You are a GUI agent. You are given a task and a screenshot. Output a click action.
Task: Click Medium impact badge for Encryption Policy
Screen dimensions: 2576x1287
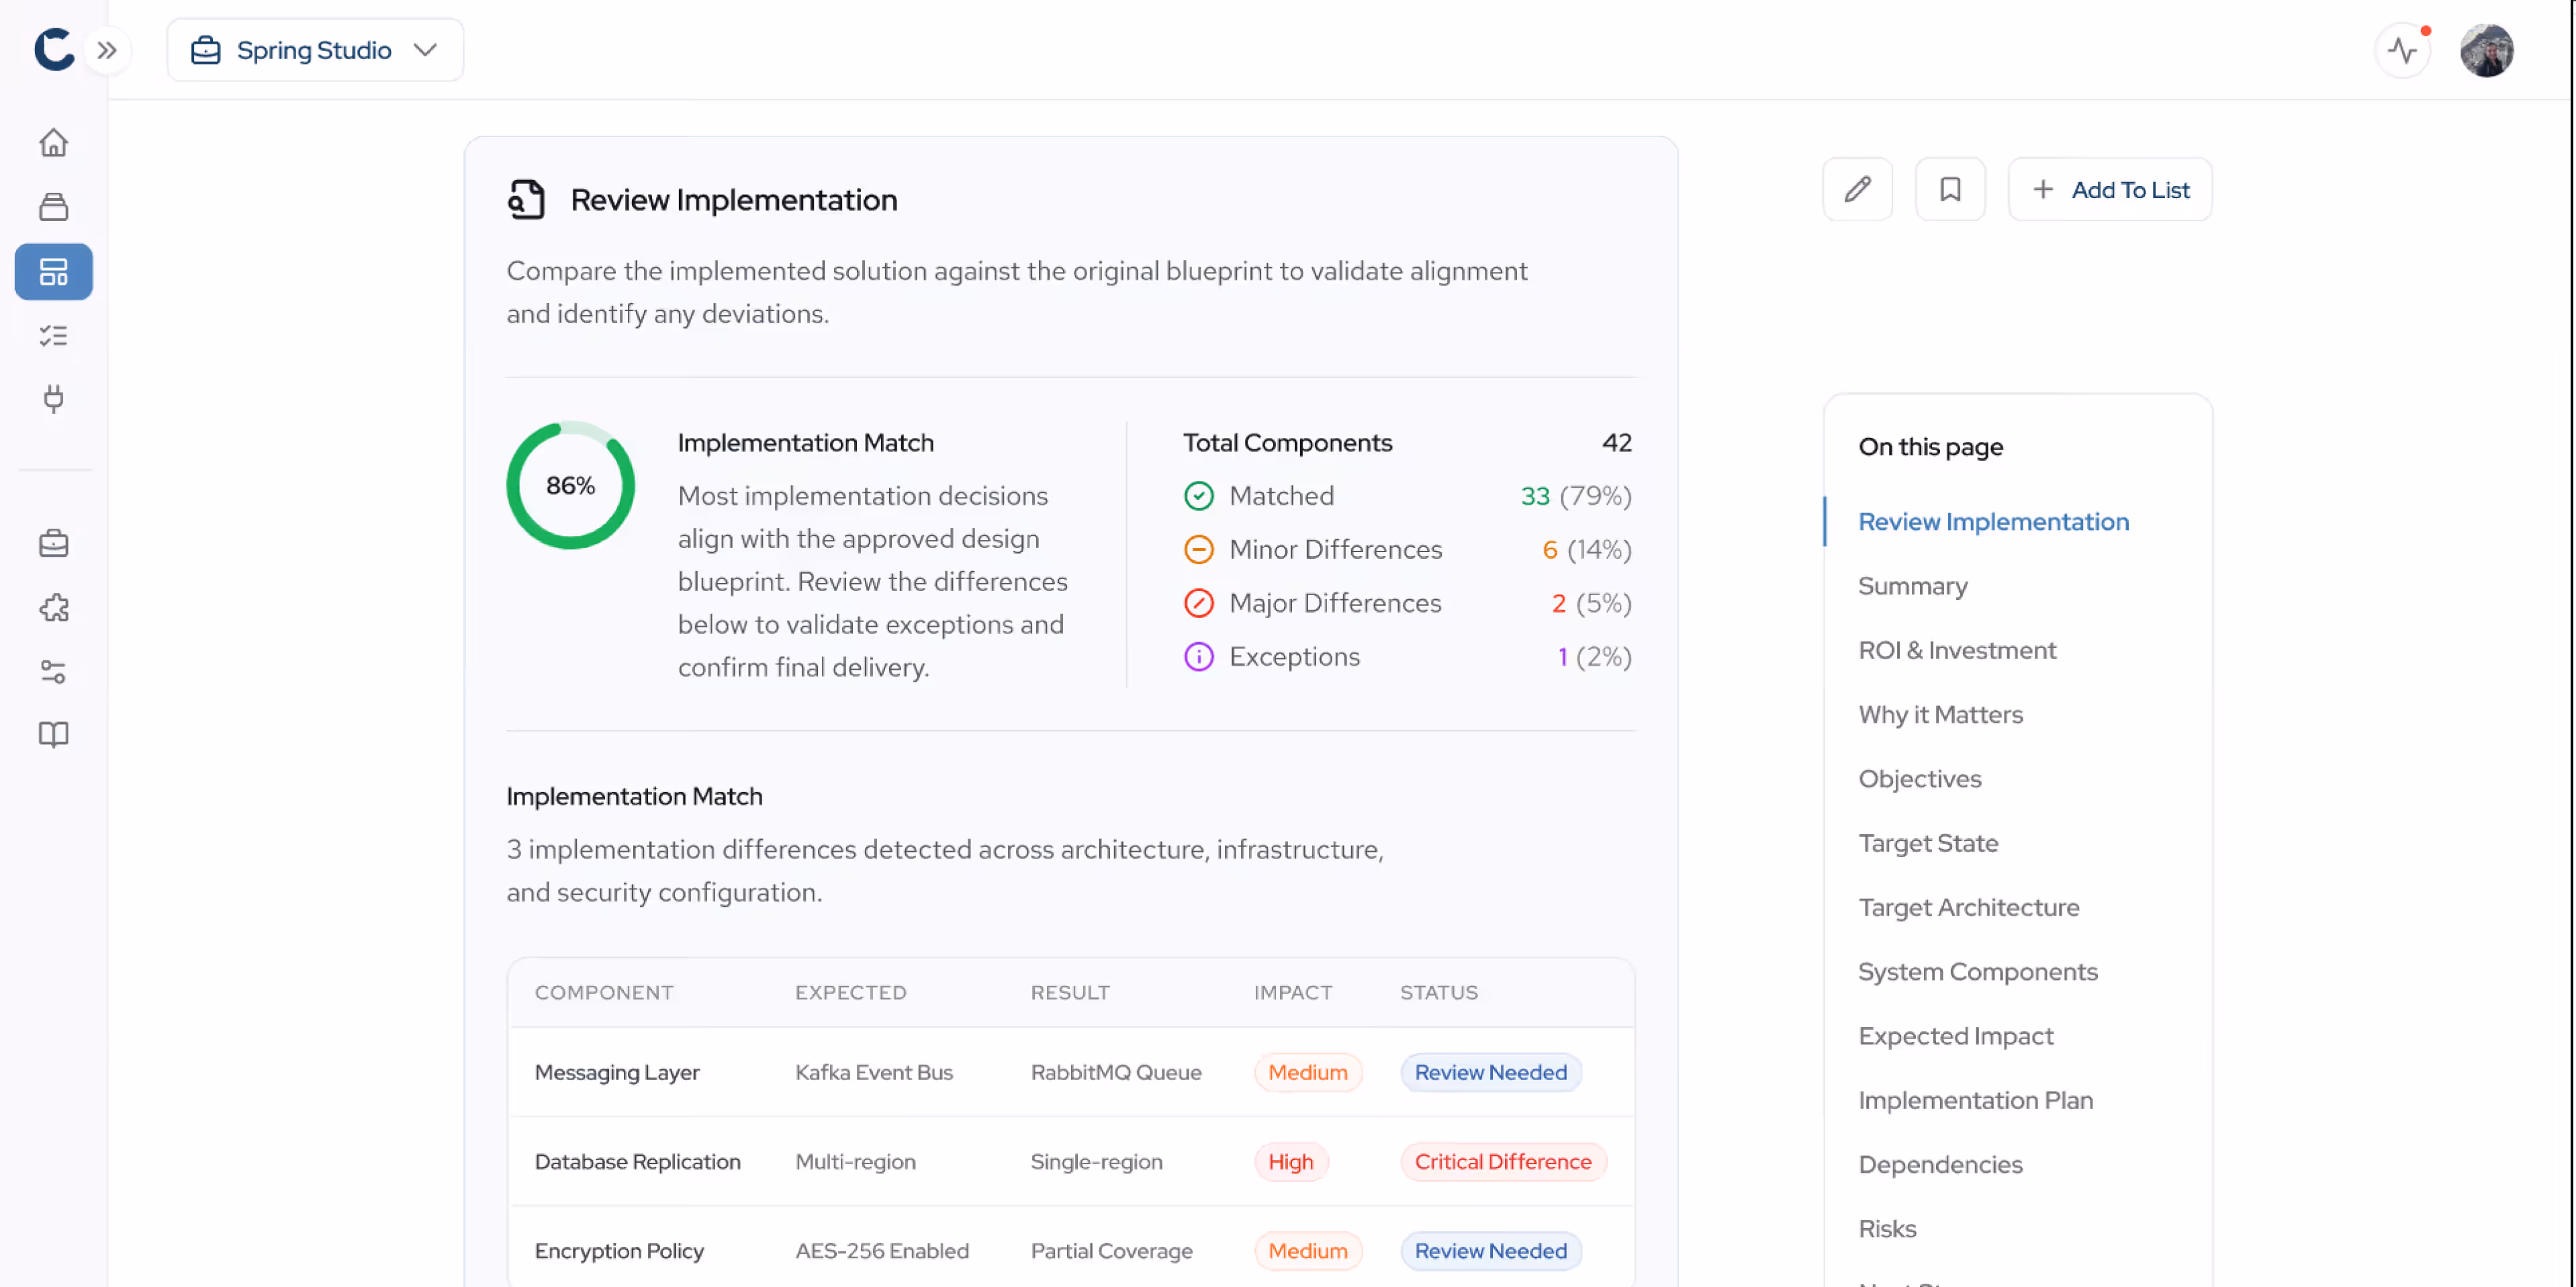click(x=1308, y=1251)
